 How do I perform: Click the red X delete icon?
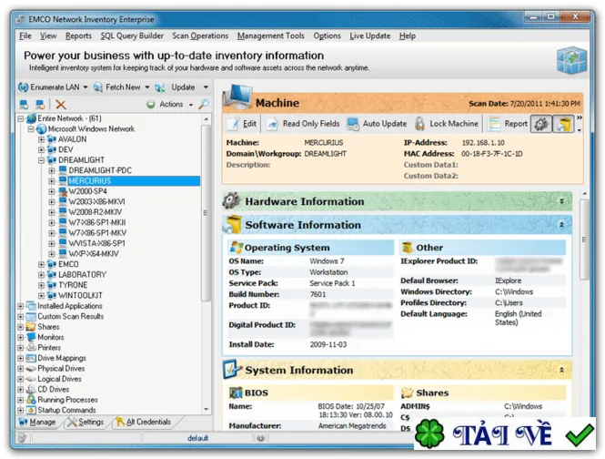pyautogui.click(x=61, y=105)
